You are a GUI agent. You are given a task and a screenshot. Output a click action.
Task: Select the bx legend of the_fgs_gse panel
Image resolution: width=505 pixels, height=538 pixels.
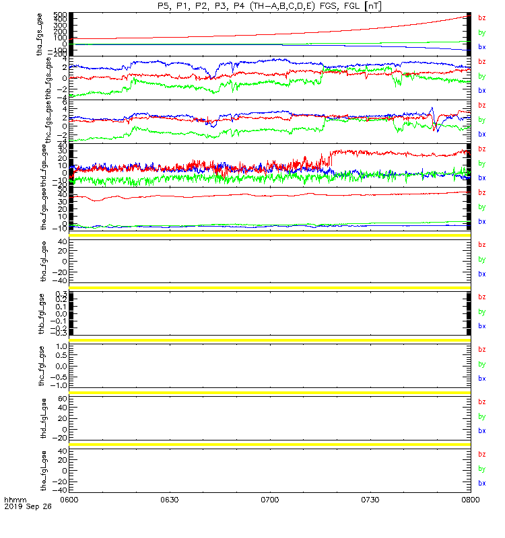[482, 222]
